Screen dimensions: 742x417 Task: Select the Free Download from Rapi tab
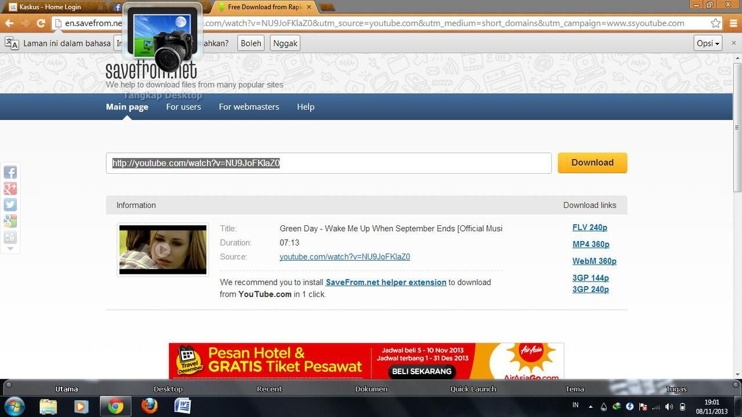coord(264,7)
